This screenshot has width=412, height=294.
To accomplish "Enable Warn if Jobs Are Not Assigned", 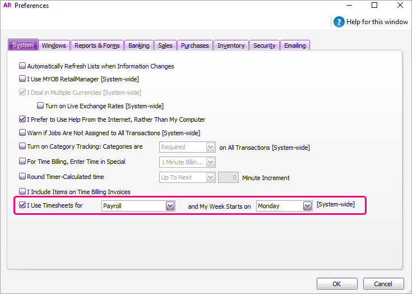I will [x=23, y=133].
